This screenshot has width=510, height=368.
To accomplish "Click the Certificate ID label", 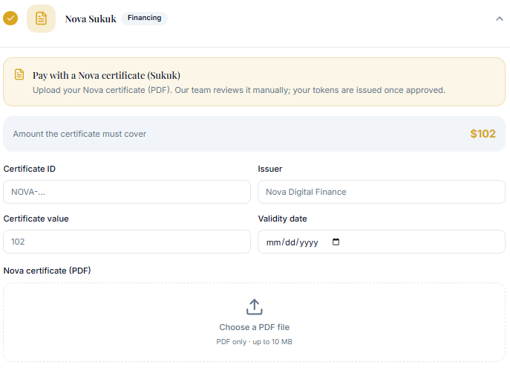I will [29, 169].
